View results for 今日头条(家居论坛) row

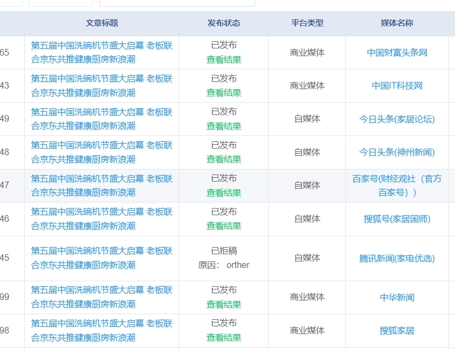pyautogui.click(x=224, y=126)
